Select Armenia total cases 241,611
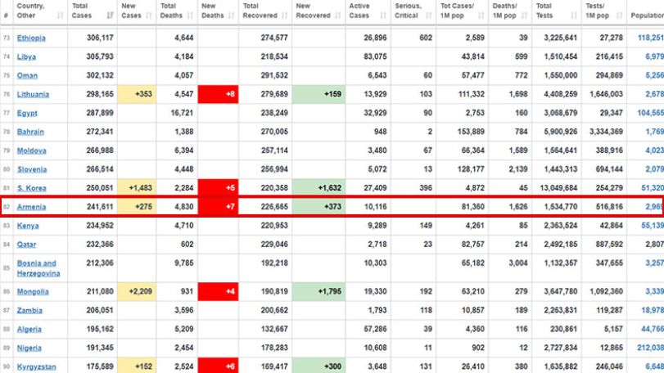The height and width of the screenshot is (373, 664). (x=100, y=207)
